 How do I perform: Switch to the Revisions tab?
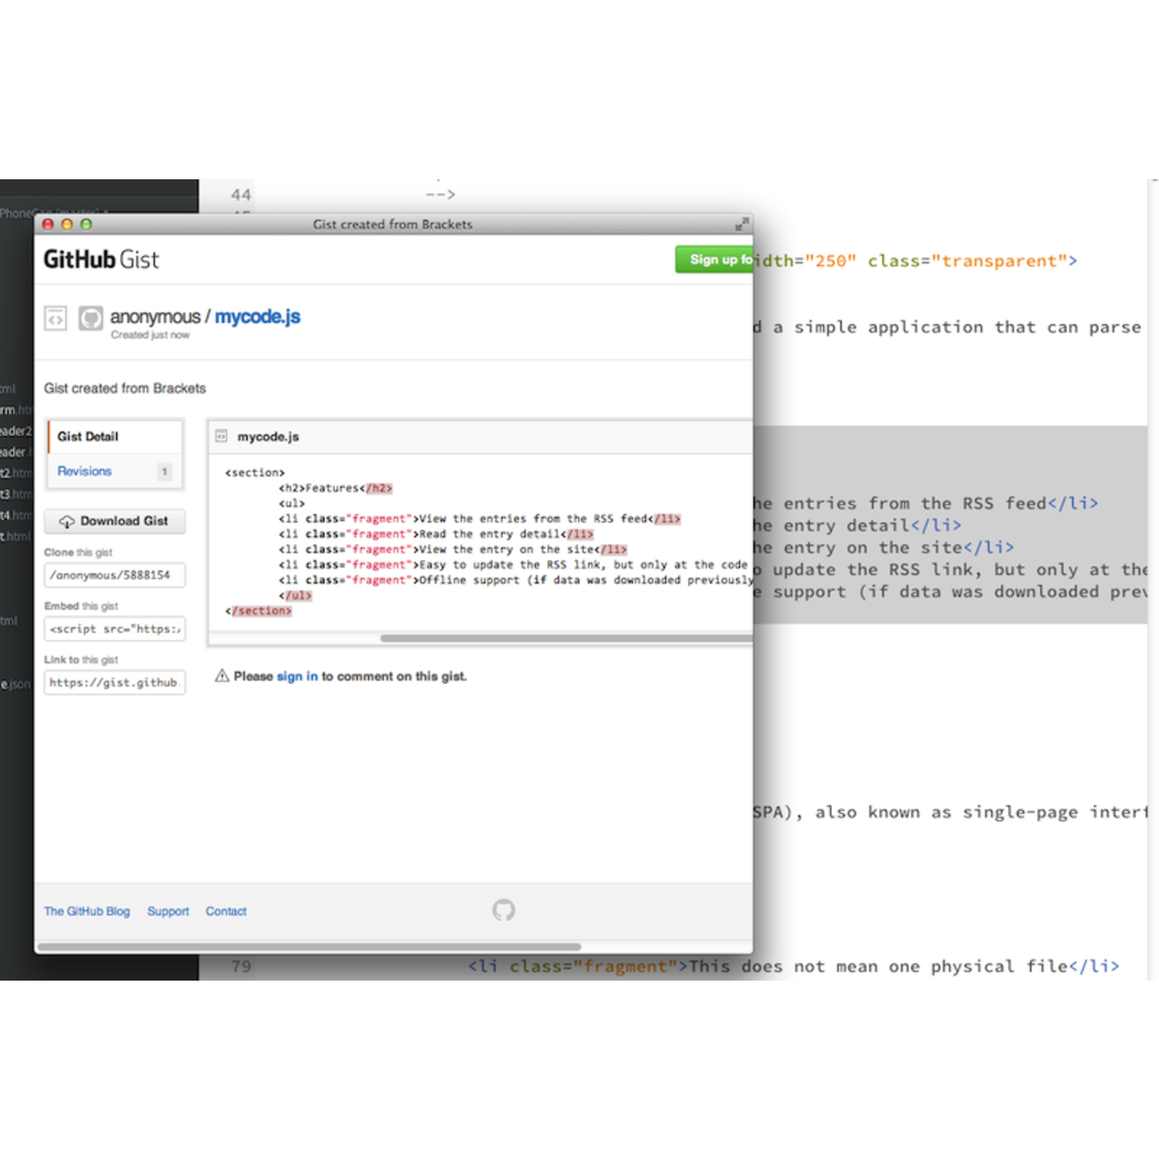pyautogui.click(x=84, y=471)
